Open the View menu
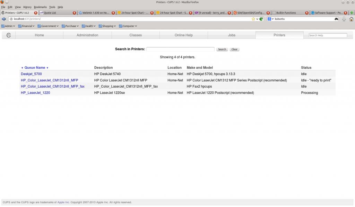This screenshot has width=355, height=207. (18, 7)
